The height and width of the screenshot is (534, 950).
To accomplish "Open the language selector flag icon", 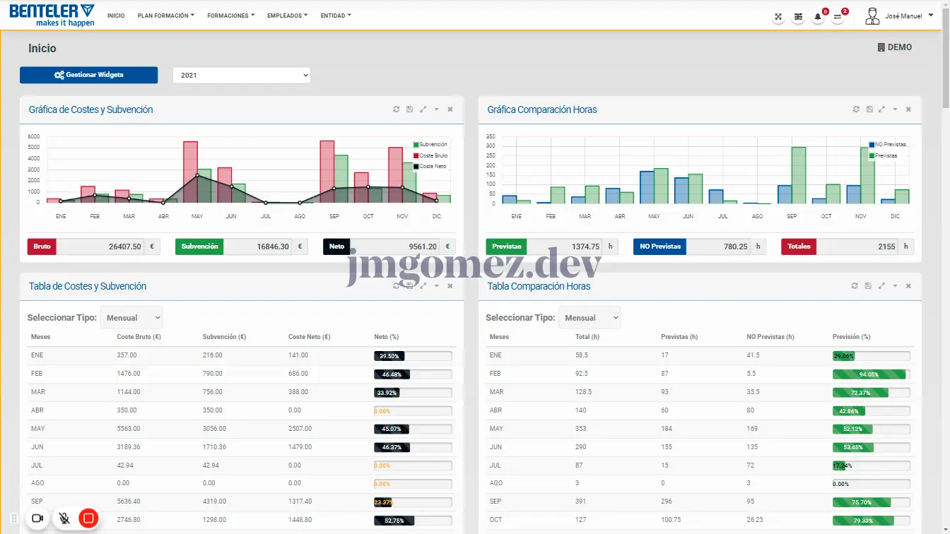I will 798,16.
